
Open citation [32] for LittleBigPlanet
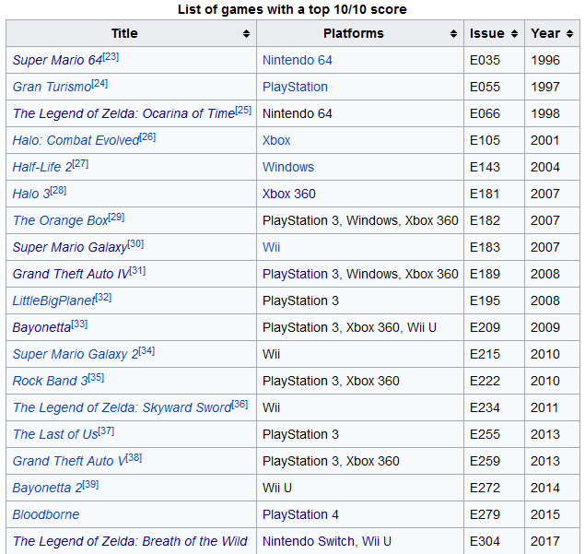(104, 297)
